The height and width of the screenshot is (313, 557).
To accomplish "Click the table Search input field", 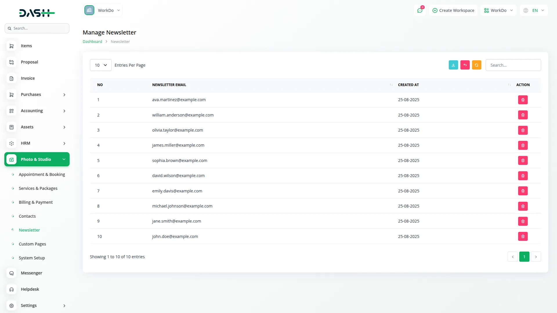I will 513,65.
